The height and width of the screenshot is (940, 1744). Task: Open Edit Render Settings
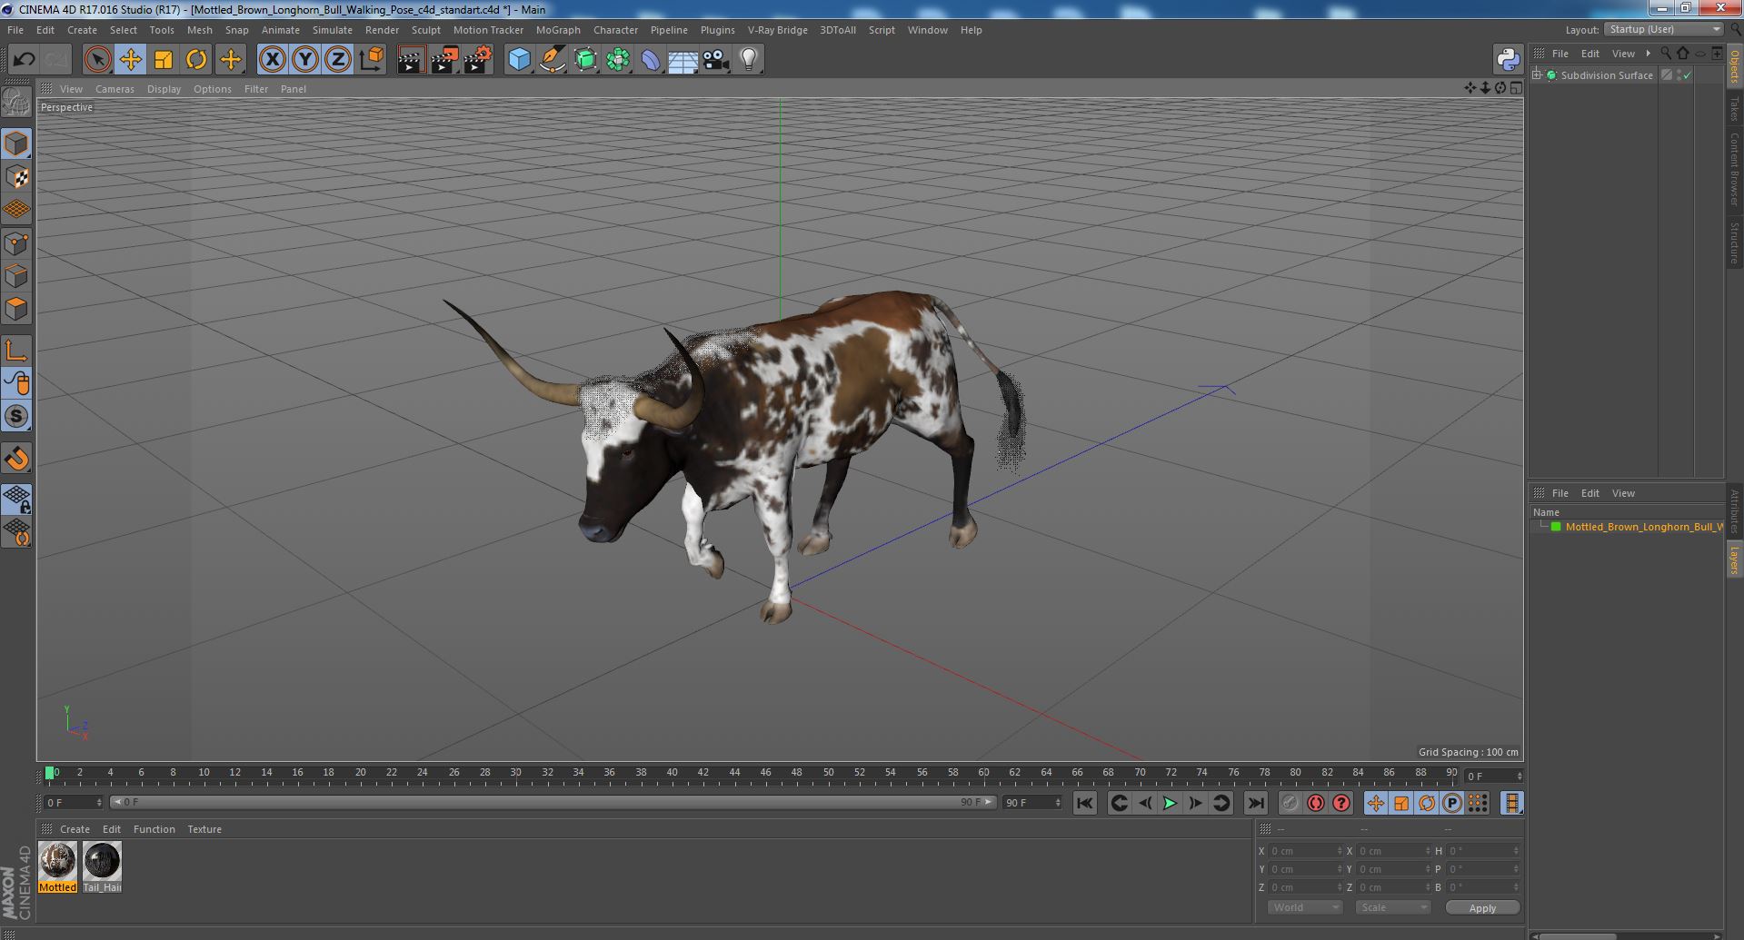point(477,60)
